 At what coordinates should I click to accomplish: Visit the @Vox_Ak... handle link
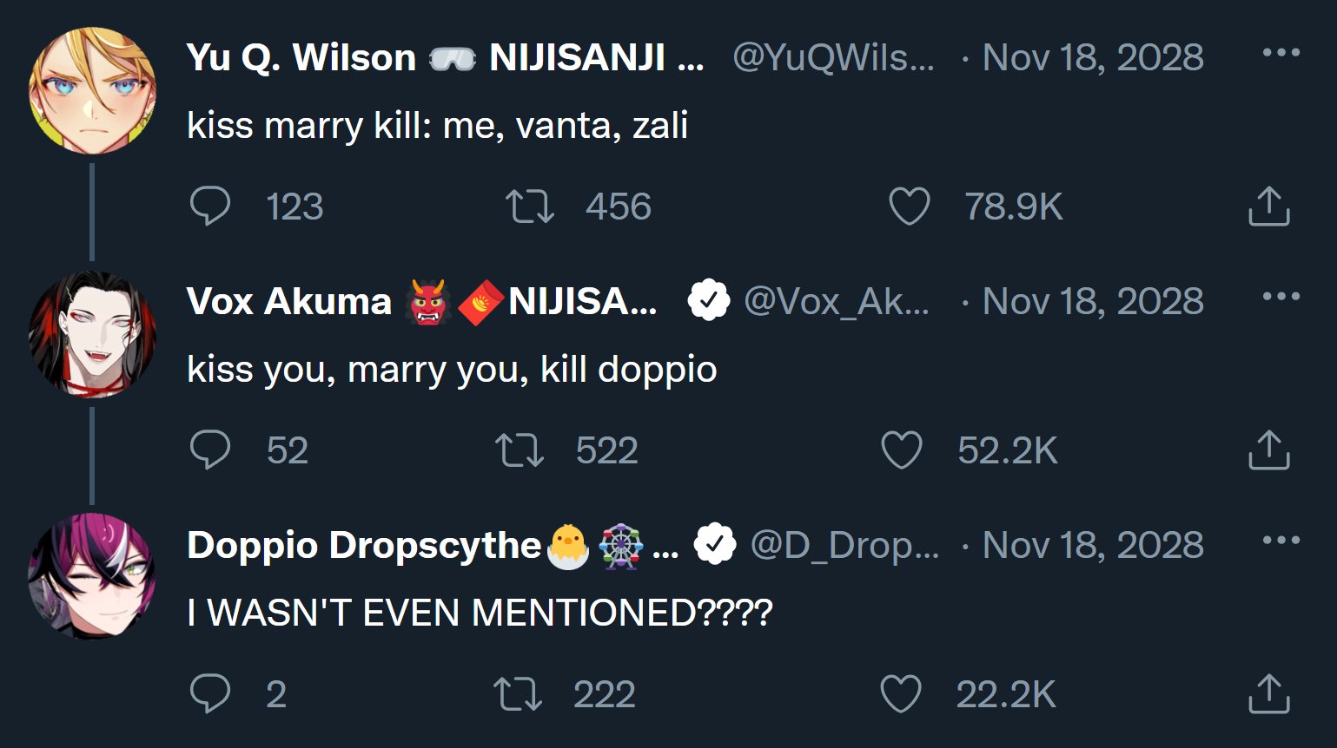click(x=837, y=302)
